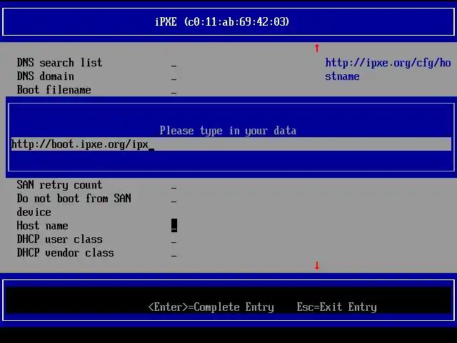Viewport: 457px width, 343px height.
Task: Click the DNS search list empty value
Action: tap(174, 66)
